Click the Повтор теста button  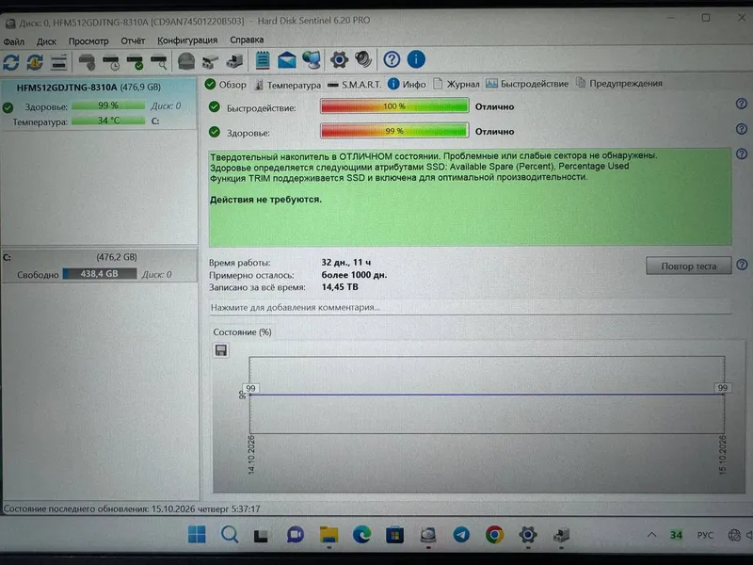point(689,266)
